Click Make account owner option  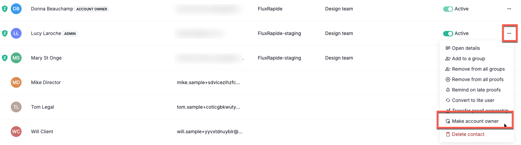coord(475,121)
